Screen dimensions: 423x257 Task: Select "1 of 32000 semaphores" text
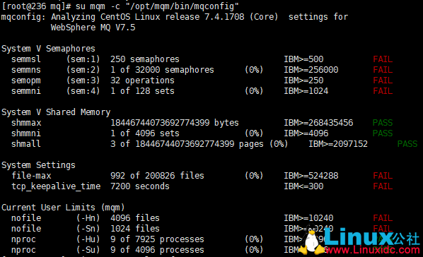click(x=162, y=70)
